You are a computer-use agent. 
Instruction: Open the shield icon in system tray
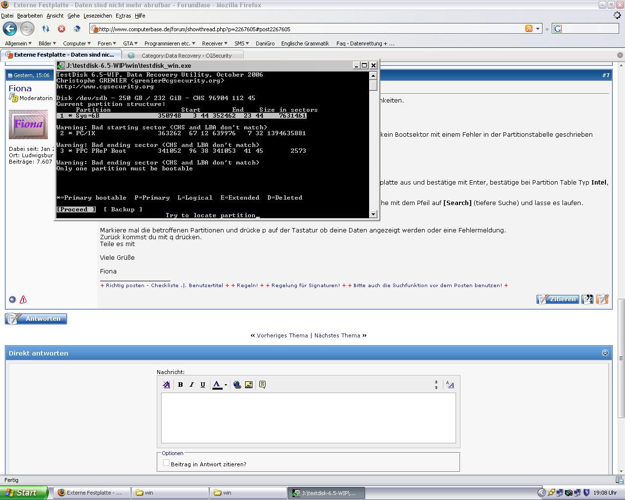pos(586,493)
